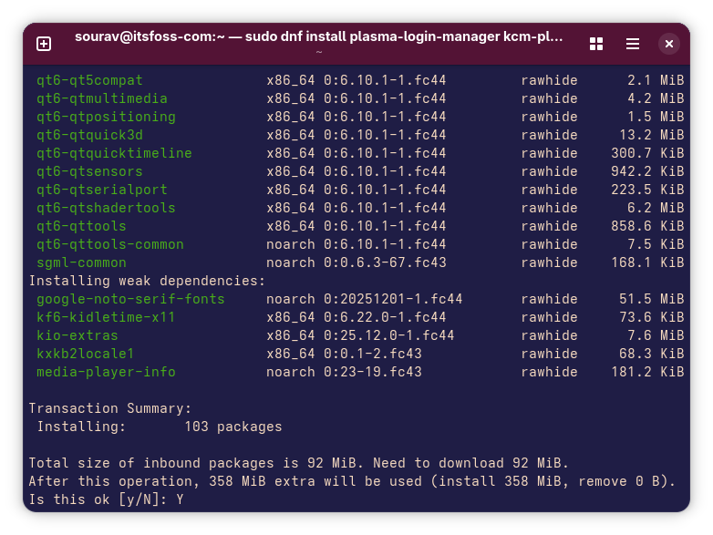Click the qt6-qtsensors package name
Screen dimensions: 713x535
(x=89, y=171)
